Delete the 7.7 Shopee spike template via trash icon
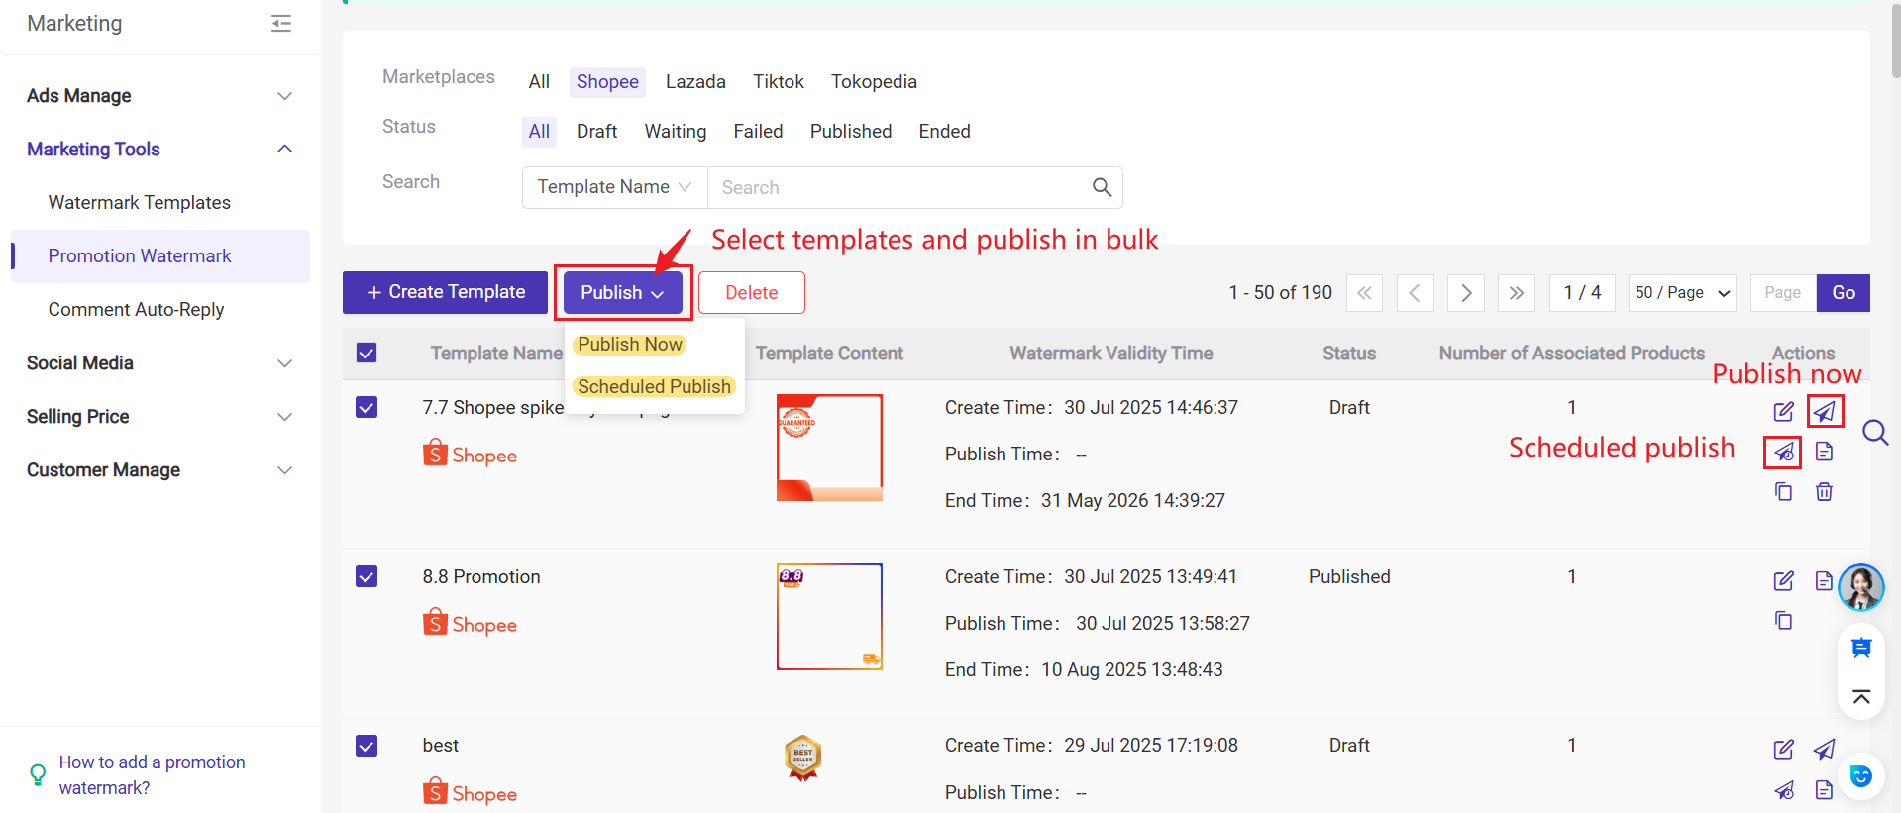The image size is (1901, 813). click(1824, 491)
